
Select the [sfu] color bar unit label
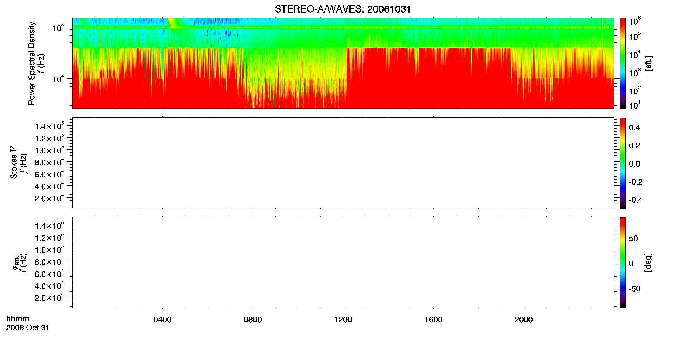click(648, 63)
